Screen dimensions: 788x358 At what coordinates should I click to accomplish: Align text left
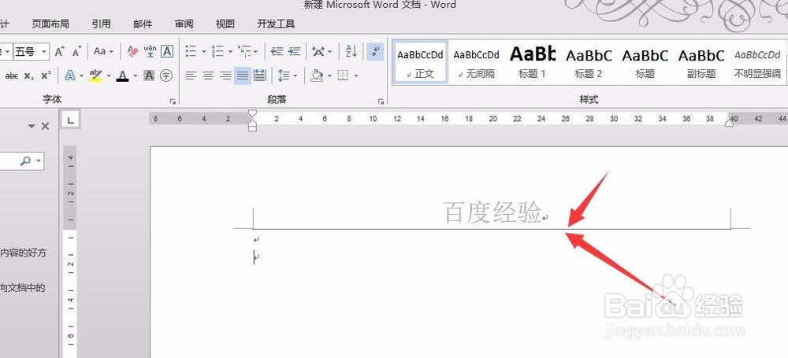point(191,76)
